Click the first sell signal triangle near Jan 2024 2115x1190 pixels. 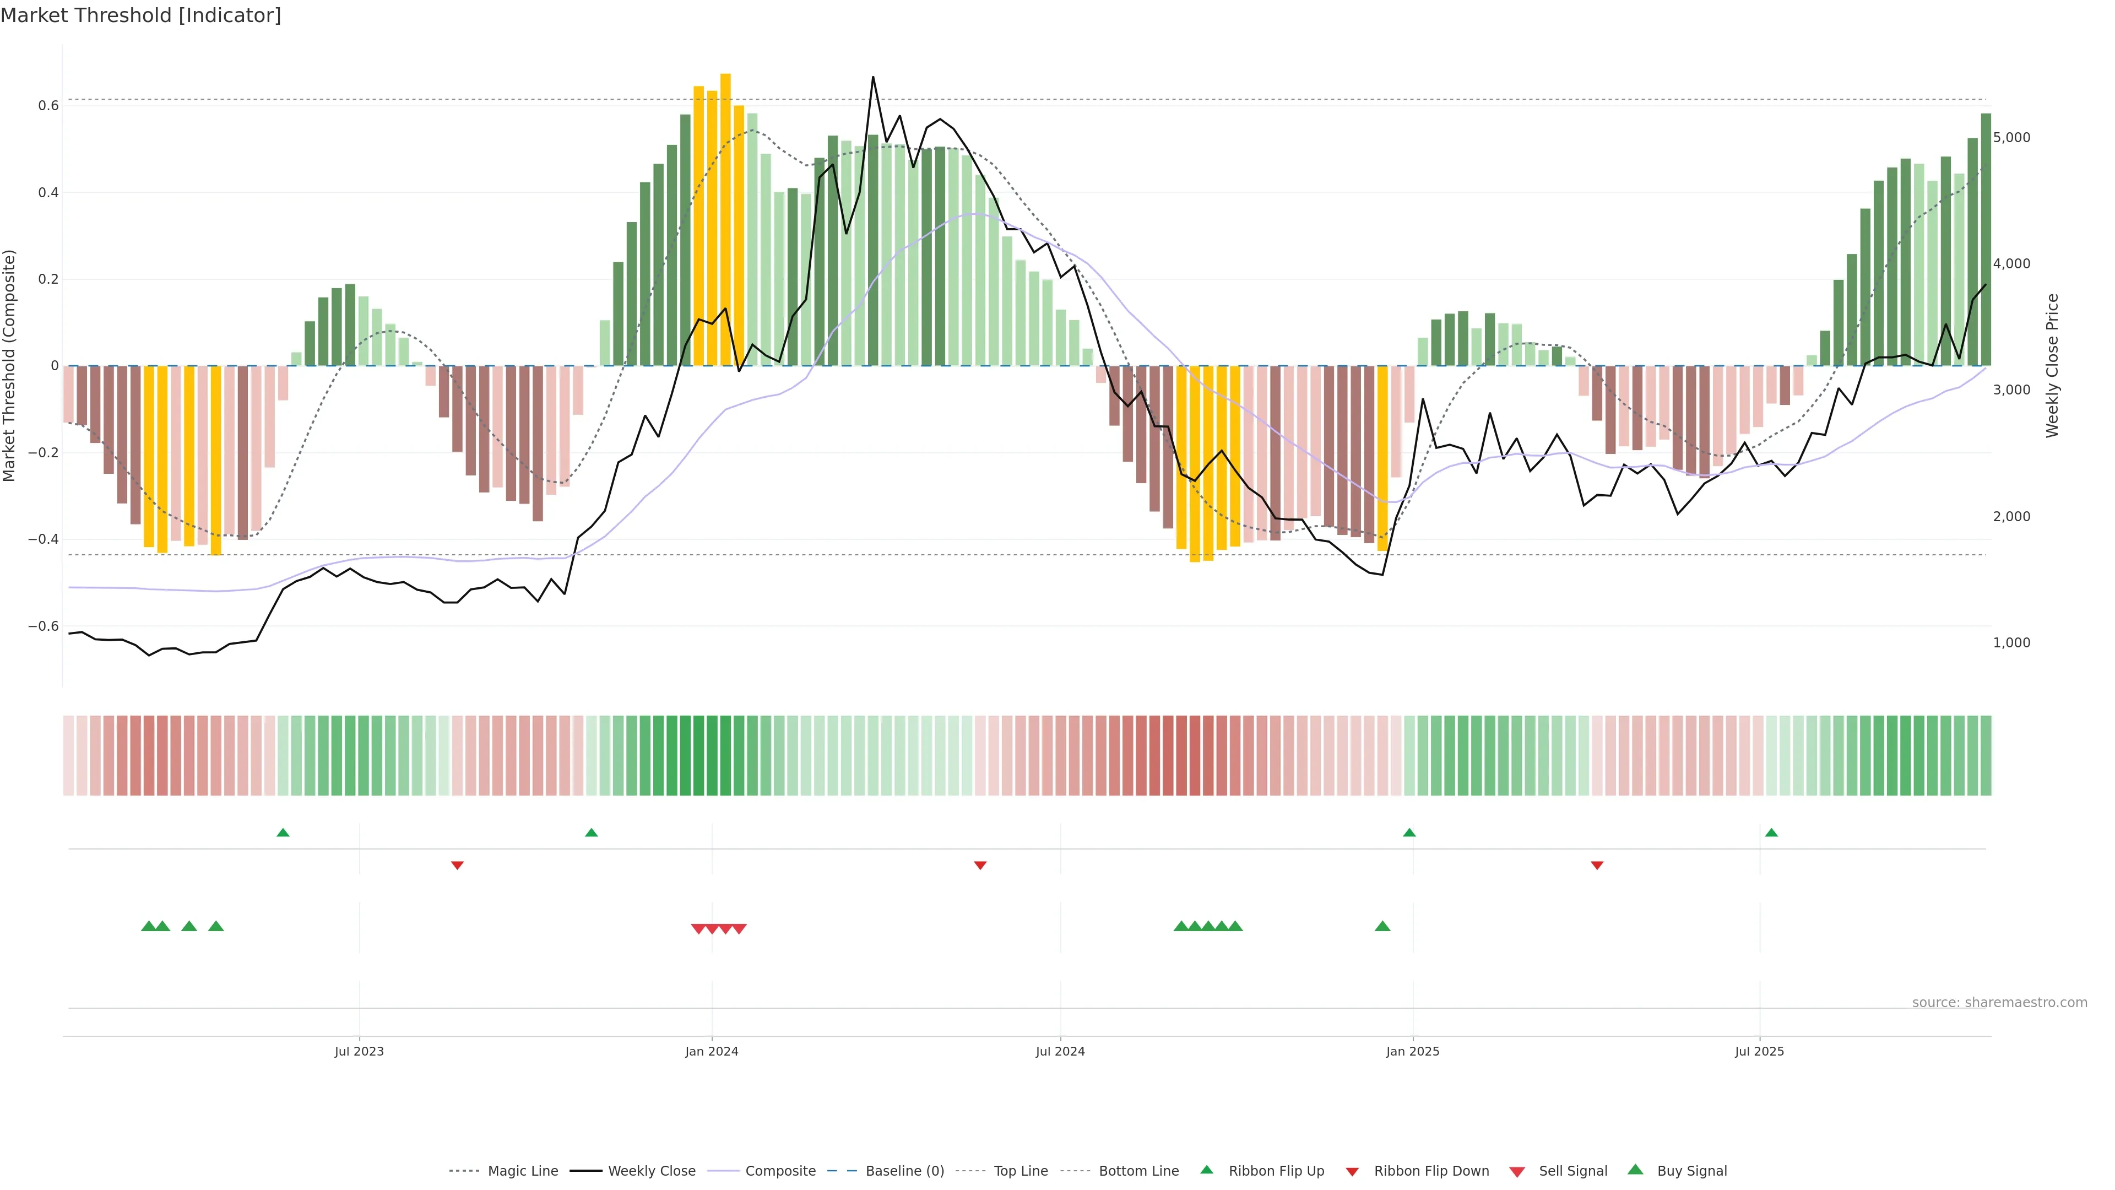(x=698, y=929)
